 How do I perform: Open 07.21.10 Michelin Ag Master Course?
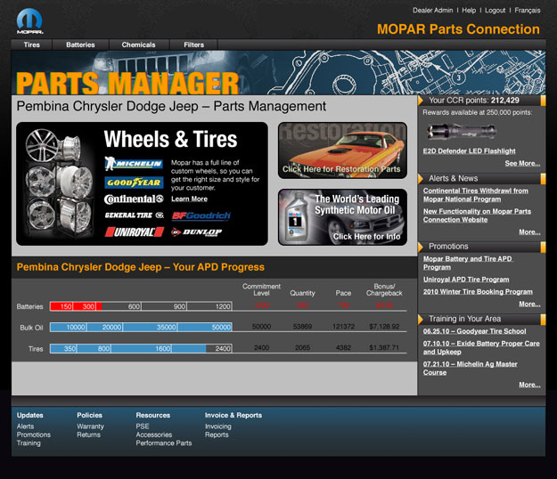pyautogui.click(x=470, y=369)
